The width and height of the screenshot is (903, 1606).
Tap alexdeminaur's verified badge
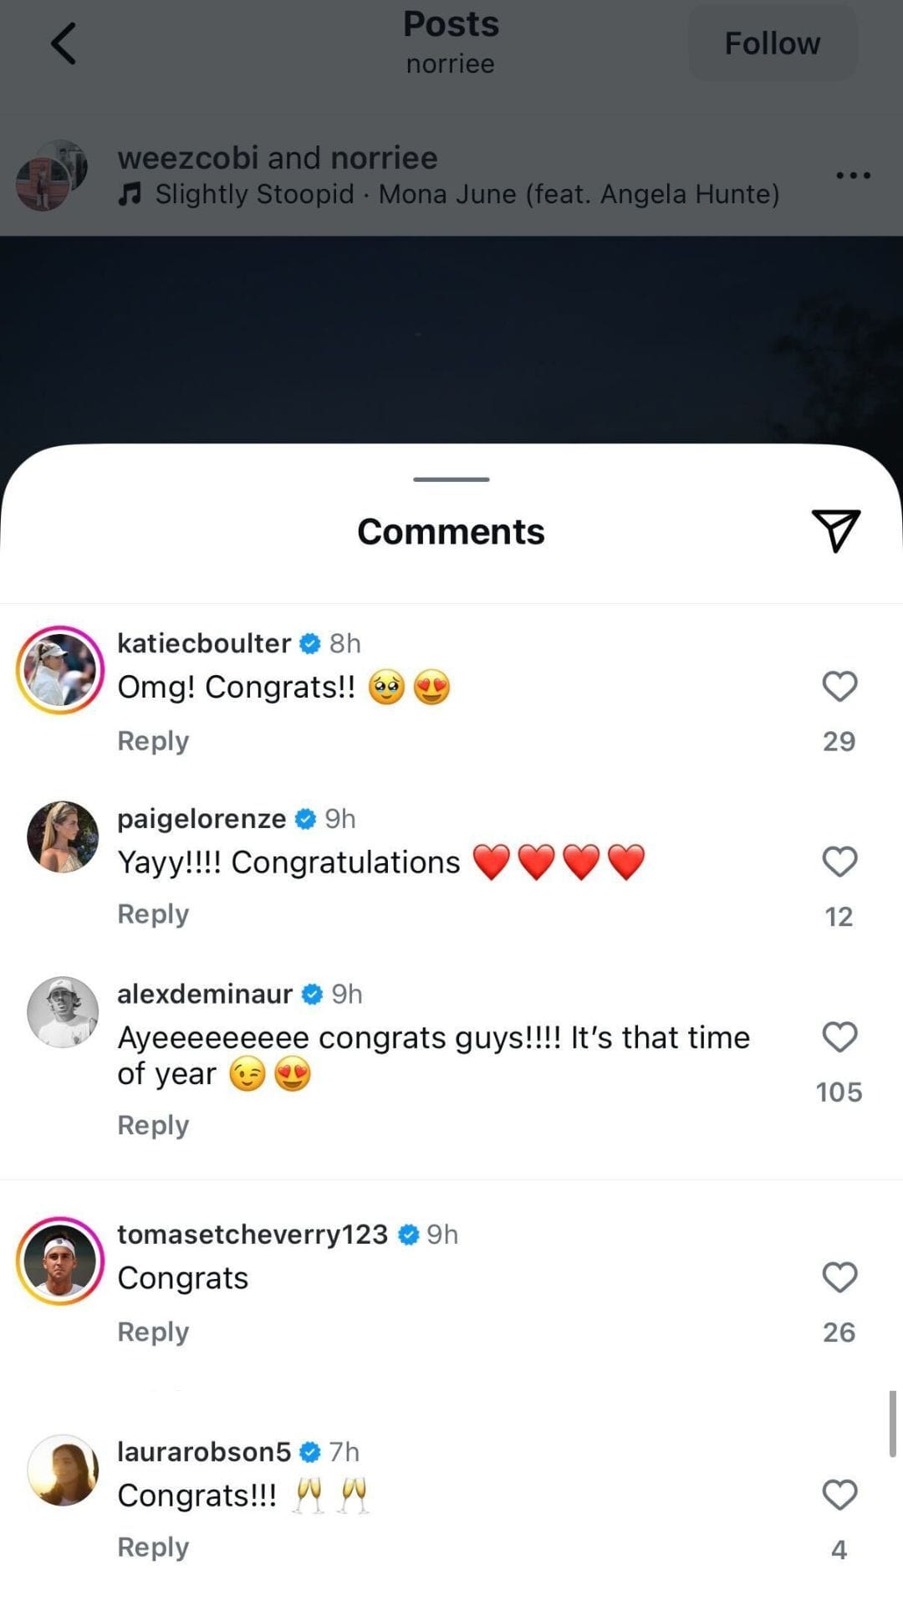point(313,994)
